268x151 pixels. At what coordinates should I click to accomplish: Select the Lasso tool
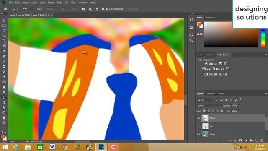coord(4,31)
